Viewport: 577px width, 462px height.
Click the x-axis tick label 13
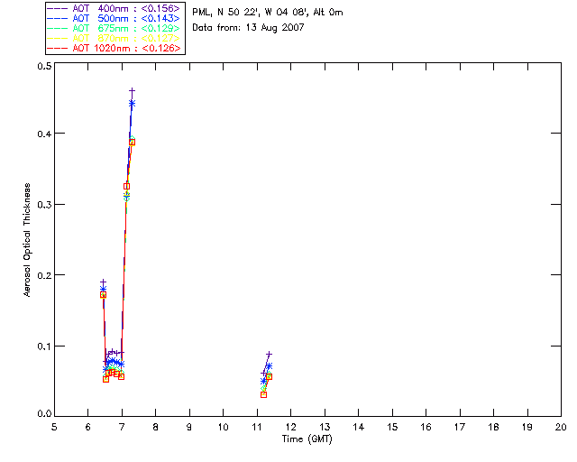point(325,428)
